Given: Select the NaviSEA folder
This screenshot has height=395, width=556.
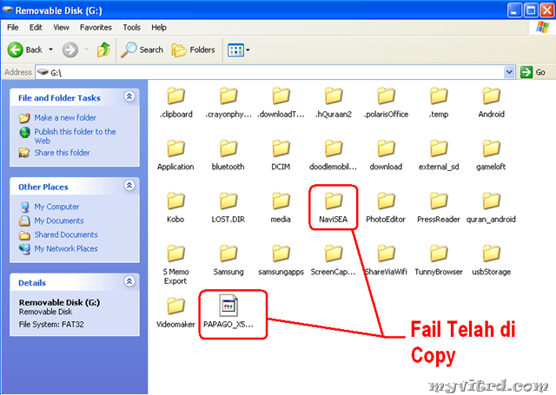Looking at the screenshot, I should point(334,207).
